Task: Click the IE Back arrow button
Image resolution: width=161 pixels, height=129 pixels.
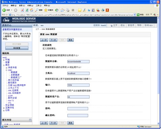Action: [x=4, y=10]
